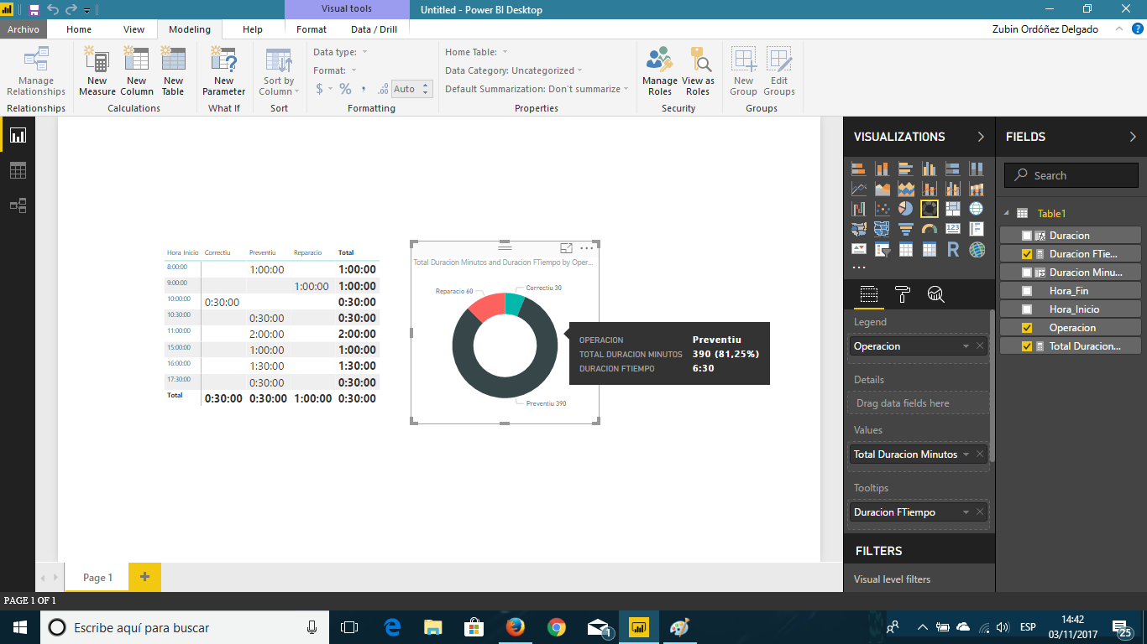
Task: Open the Help ribbon tab
Action: click(253, 29)
